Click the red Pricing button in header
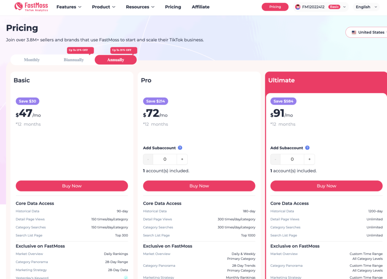 [275, 7]
